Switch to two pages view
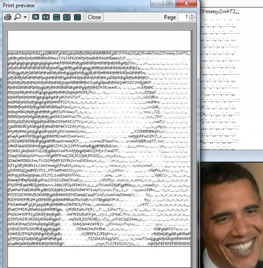The height and width of the screenshot is (268, 263). pos(45,17)
